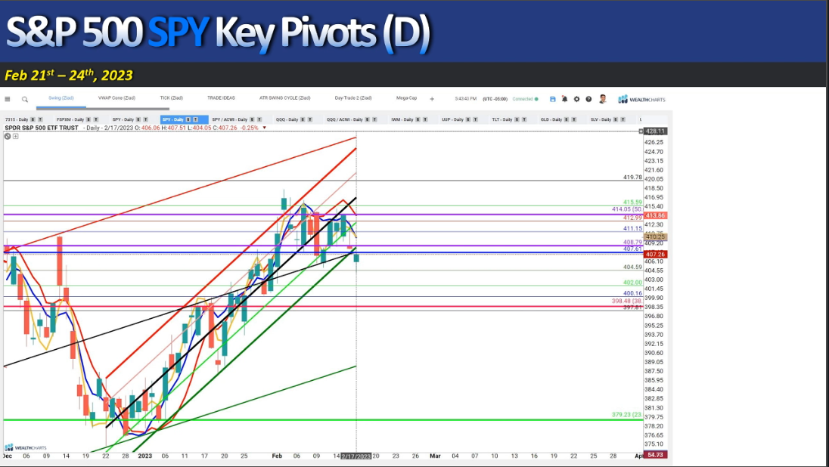The height and width of the screenshot is (467, 829).
Task: Open the symbol search magnifier
Action: (x=25, y=99)
